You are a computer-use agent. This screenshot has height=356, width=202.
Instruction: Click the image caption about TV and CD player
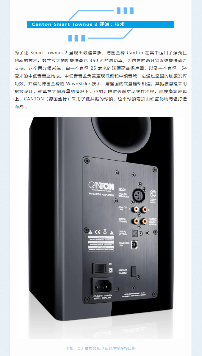[x=101, y=348]
